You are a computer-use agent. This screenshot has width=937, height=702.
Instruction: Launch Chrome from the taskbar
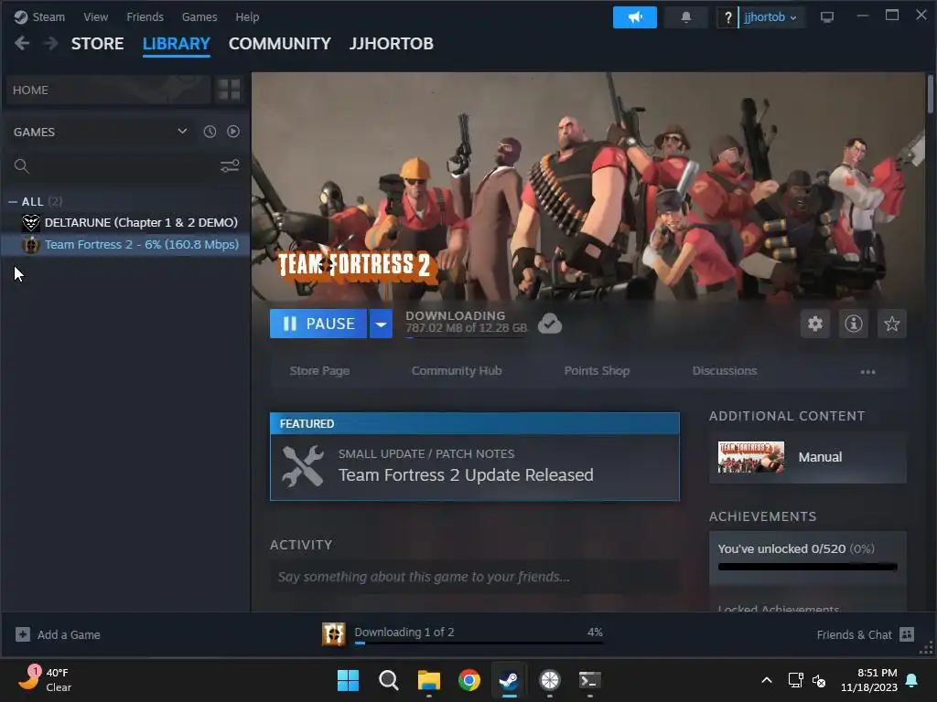point(469,680)
